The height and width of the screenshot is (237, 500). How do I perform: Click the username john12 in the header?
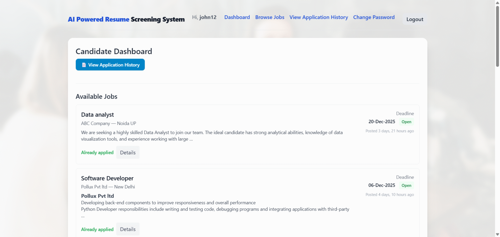click(x=208, y=17)
